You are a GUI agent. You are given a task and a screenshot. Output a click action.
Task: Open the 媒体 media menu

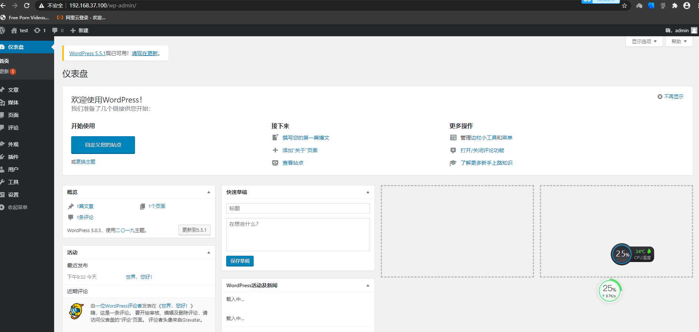click(27, 103)
